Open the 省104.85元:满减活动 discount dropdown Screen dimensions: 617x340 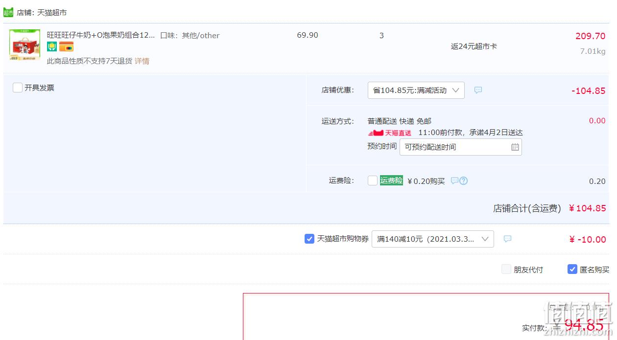click(416, 90)
